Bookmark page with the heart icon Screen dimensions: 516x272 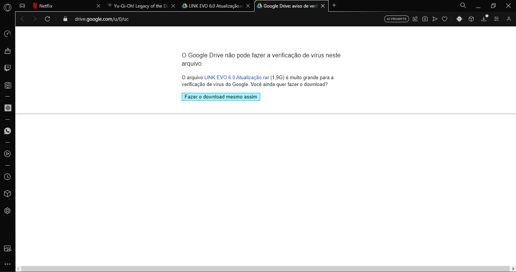[x=445, y=19]
